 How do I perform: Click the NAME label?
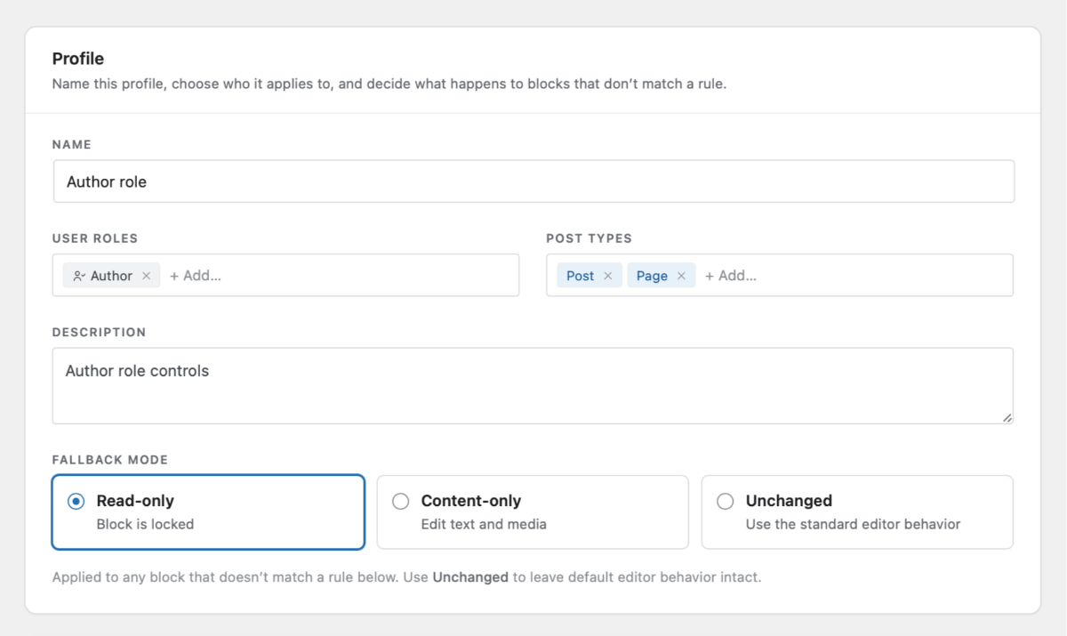pyautogui.click(x=72, y=144)
